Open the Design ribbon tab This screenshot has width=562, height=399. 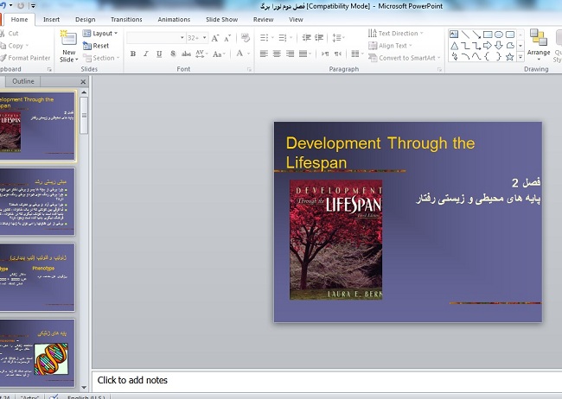coord(86,19)
